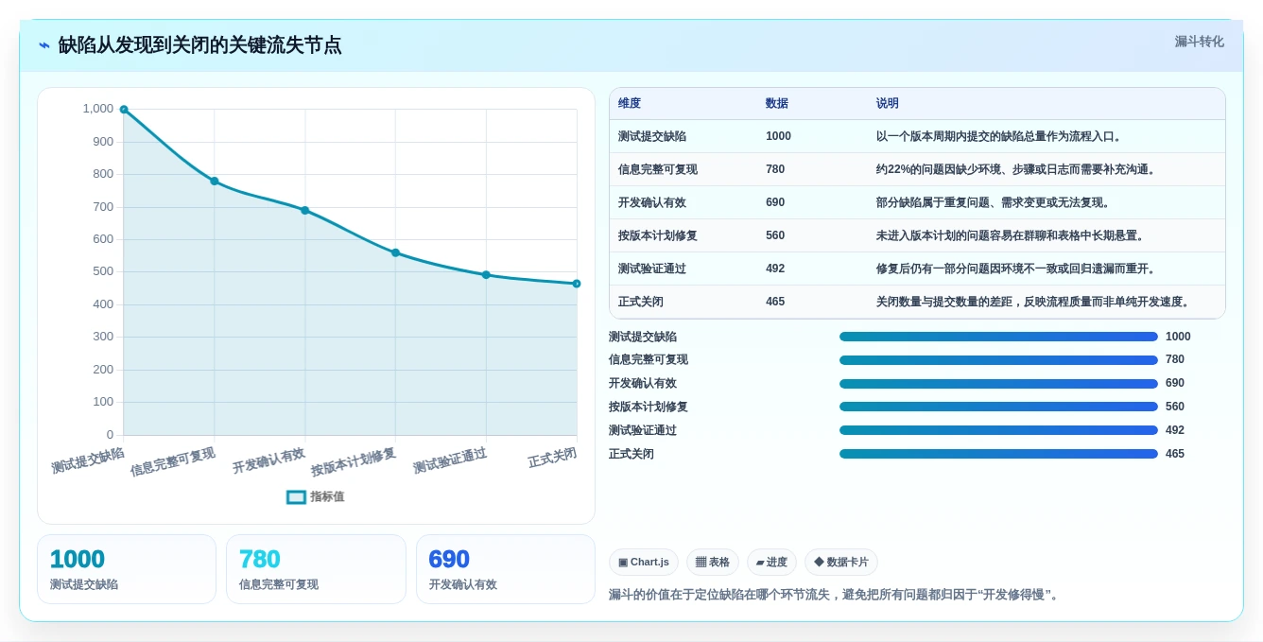Click the description starting 约22%的问题
Viewport: 1263px width, 642px height.
[1016, 169]
